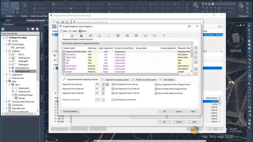
Task: Switch to Alignment Geometry Labels tab
Action: pos(115,80)
